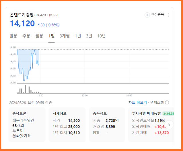This screenshot has width=183, height=151.
Task: Select the 10년 chart tab
Action: (x=102, y=36)
